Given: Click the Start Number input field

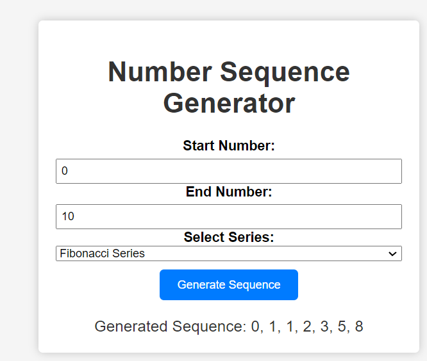Looking at the screenshot, I should tap(228, 172).
